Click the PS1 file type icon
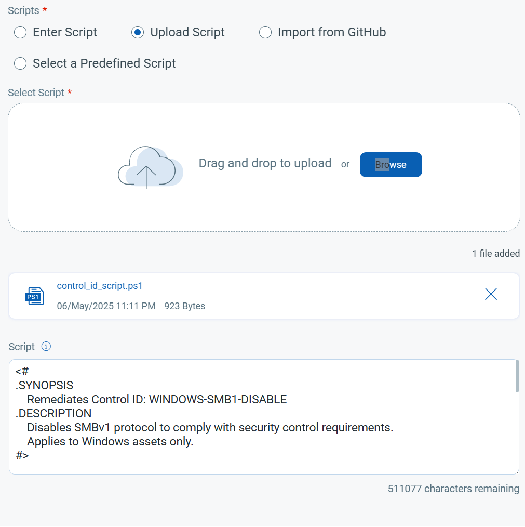 click(35, 296)
